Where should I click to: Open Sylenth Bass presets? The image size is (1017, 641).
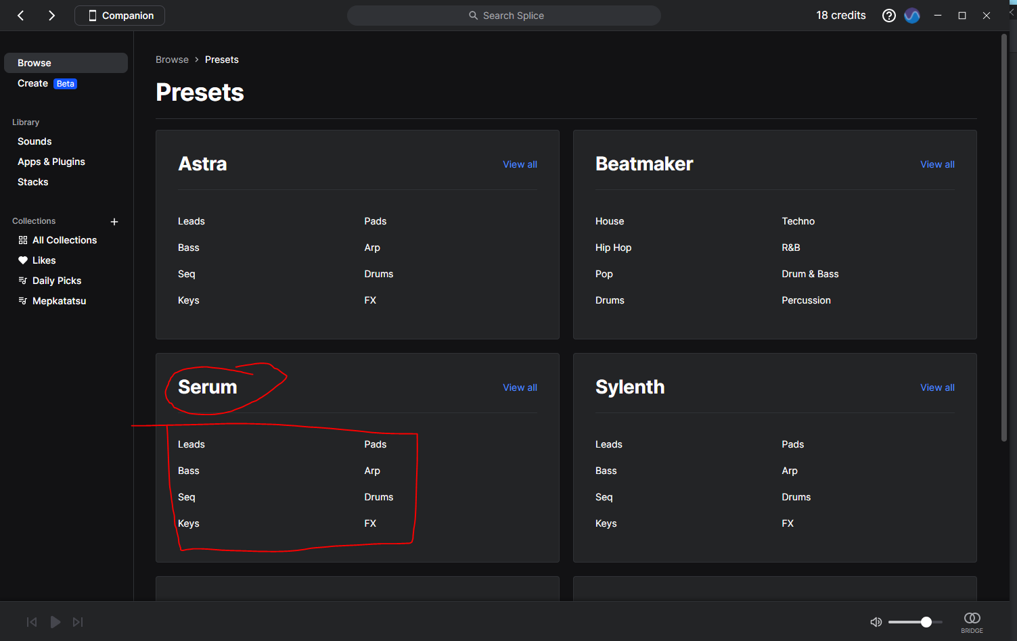[606, 471]
